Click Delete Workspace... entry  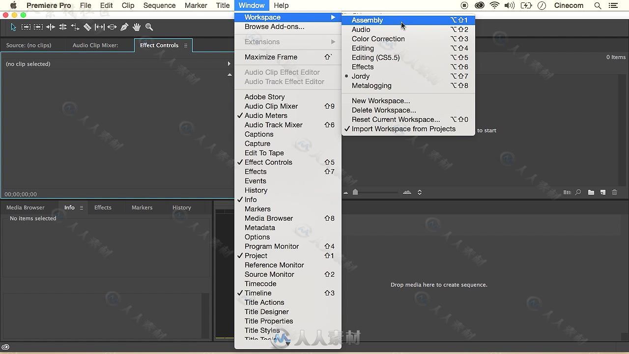(408, 110)
